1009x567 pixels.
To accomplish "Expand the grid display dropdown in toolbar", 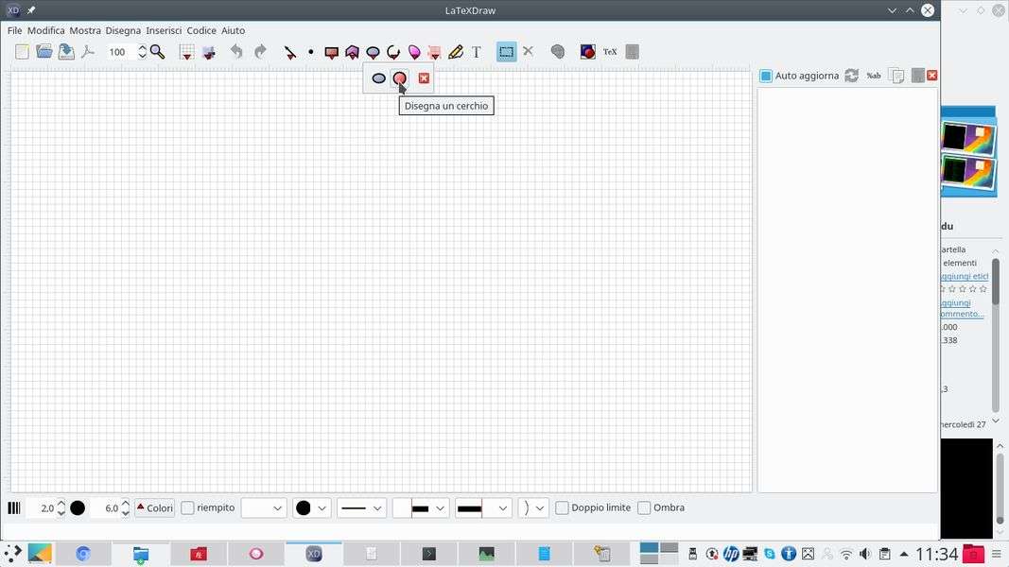I will click(187, 53).
